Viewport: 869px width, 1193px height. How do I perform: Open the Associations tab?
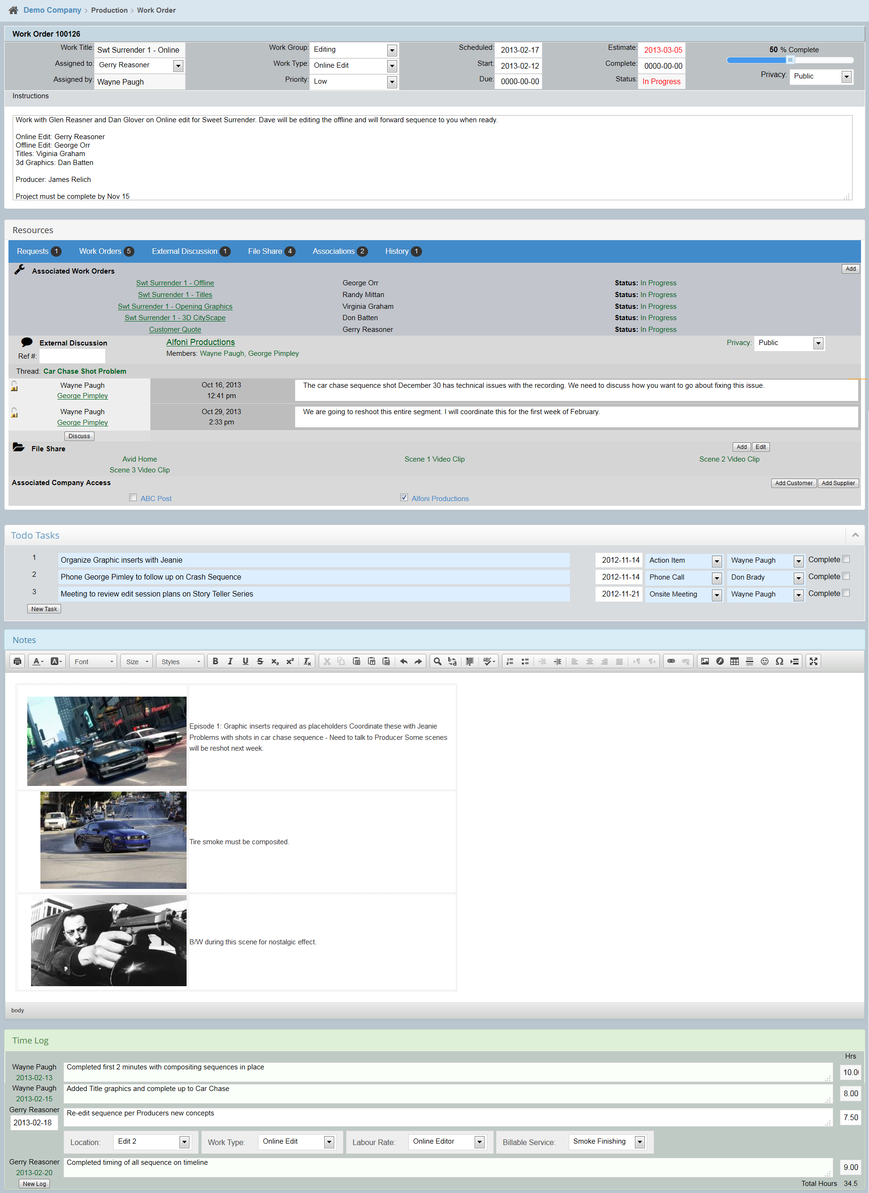[340, 251]
